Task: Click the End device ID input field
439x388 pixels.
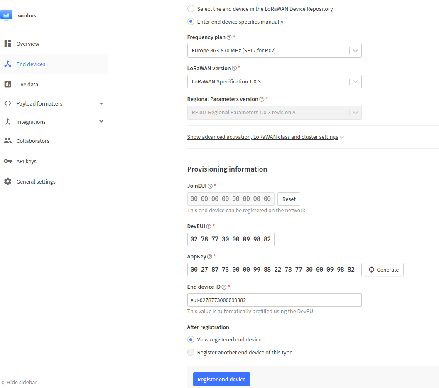Action: point(274,300)
